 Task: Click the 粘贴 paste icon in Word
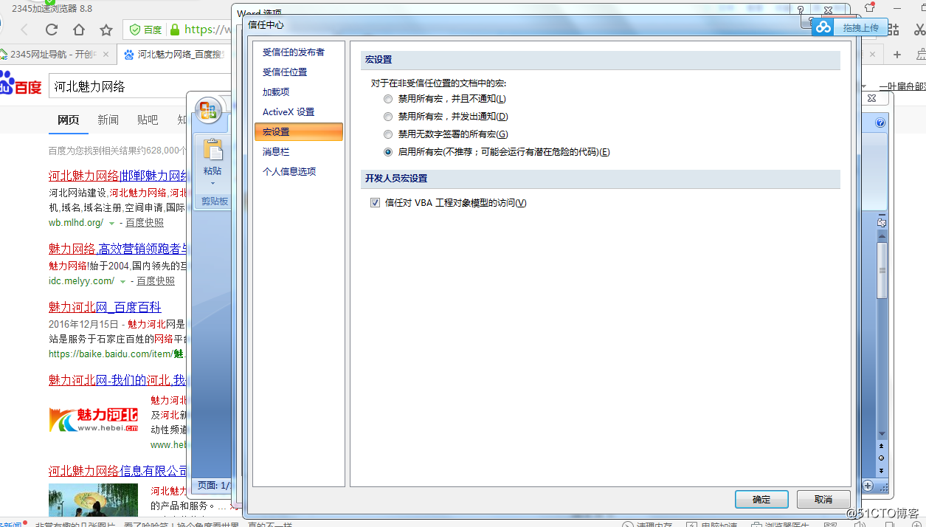pos(213,149)
